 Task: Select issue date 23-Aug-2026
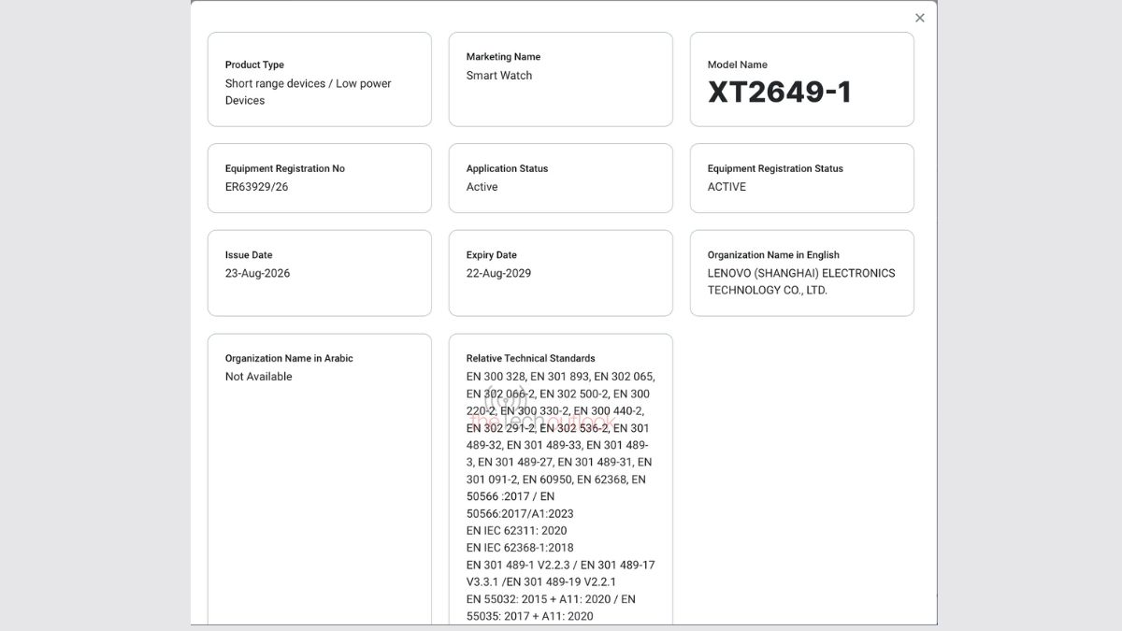click(257, 274)
